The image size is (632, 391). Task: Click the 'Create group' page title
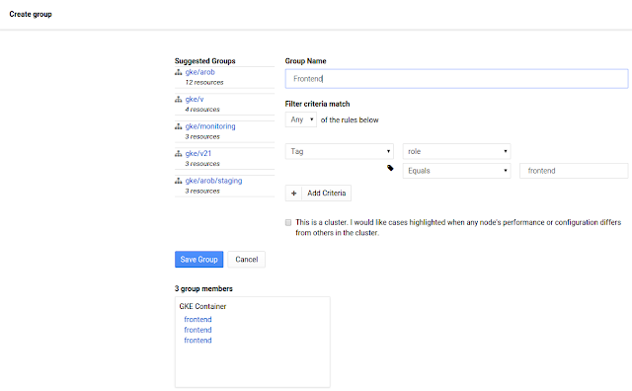31,14
